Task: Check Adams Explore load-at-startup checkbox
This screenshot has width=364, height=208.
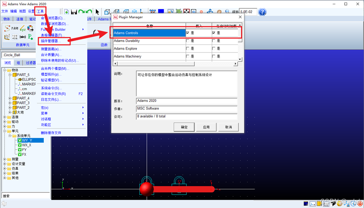Action: (x=214, y=48)
